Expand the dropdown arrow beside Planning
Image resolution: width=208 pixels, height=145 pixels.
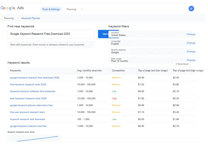point(82,9)
